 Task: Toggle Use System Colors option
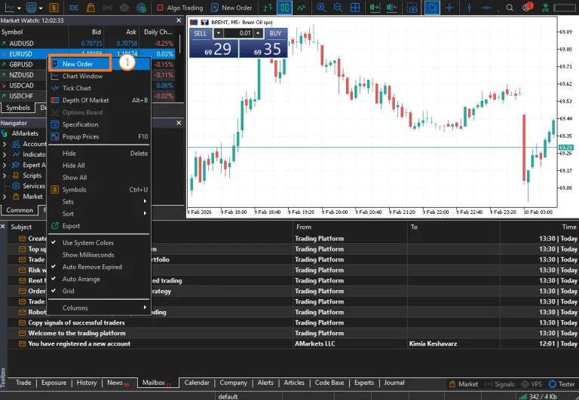(87, 243)
